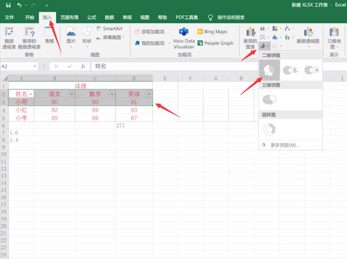Open the 屏幕截图 dropdown
This screenshot has width=347, height=259.
110,37
